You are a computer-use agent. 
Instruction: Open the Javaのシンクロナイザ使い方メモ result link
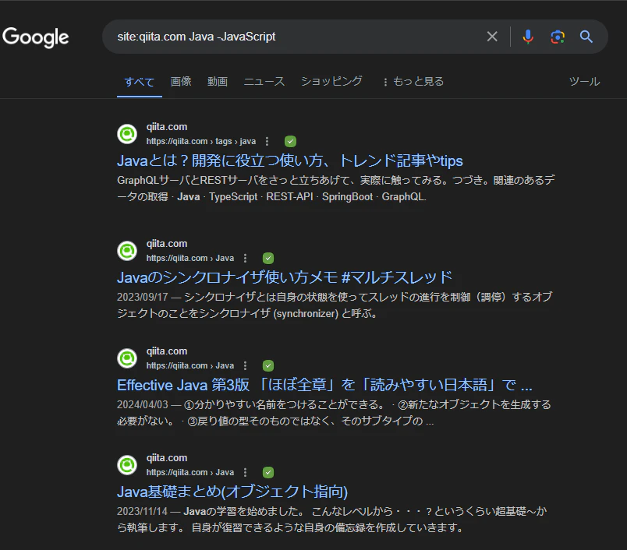(x=285, y=277)
